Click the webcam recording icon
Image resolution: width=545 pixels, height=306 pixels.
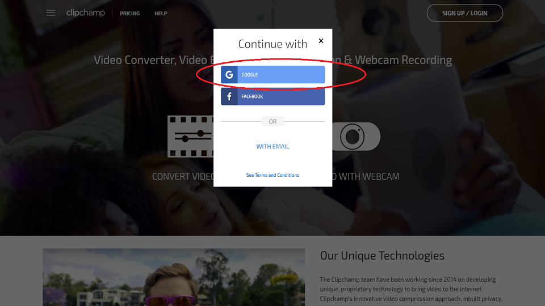[356, 137]
